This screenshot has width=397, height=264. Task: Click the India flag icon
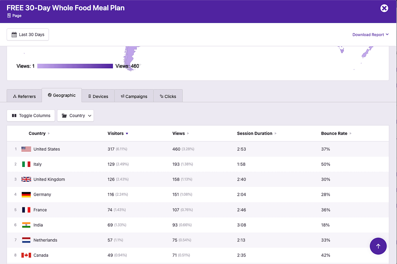[x=26, y=225]
